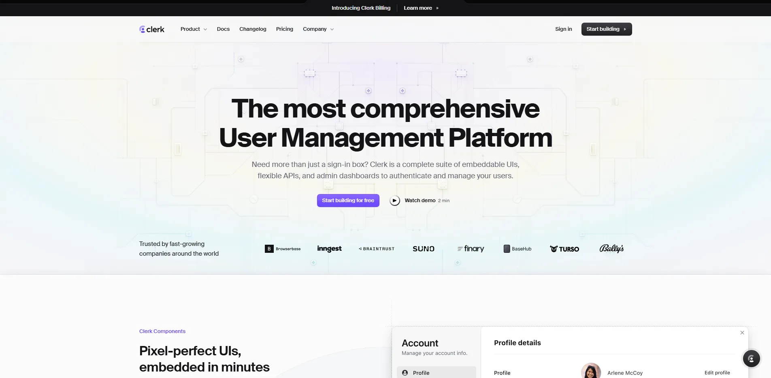Click the BaseHub company logo
This screenshot has width=771, height=378.
518,248
